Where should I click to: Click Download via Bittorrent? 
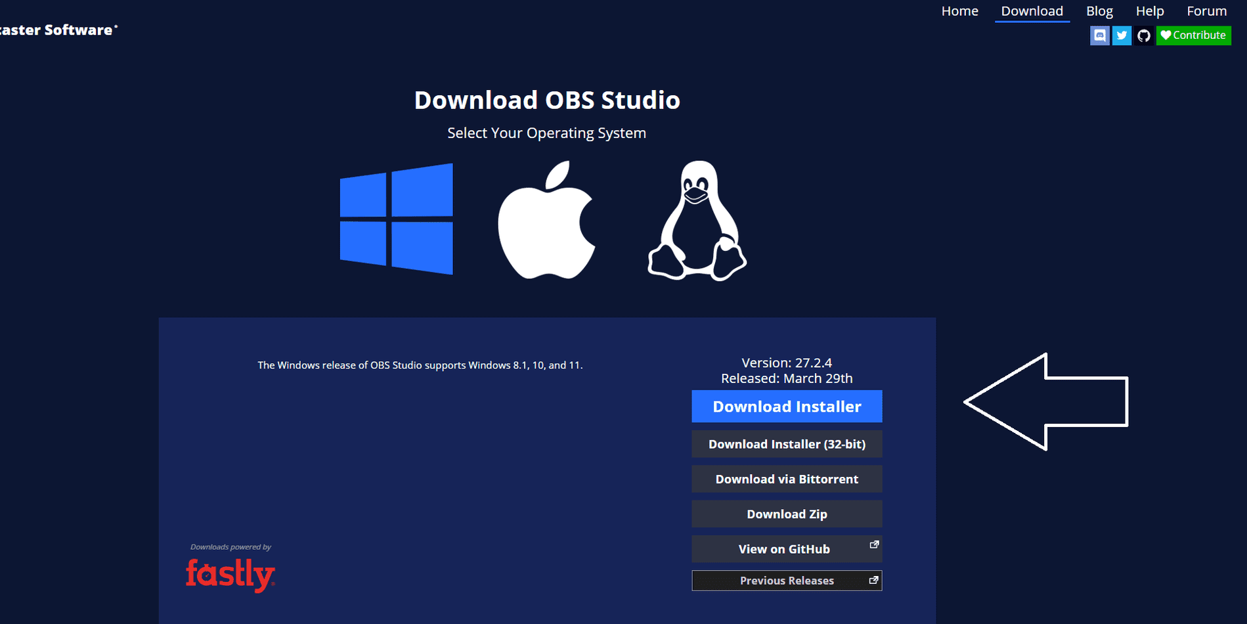click(787, 479)
